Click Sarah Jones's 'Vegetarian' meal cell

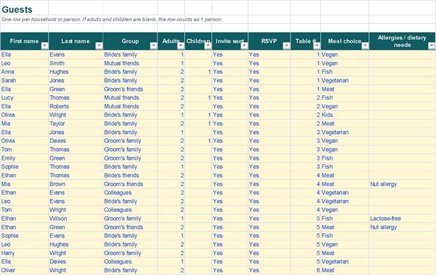[x=345, y=81]
